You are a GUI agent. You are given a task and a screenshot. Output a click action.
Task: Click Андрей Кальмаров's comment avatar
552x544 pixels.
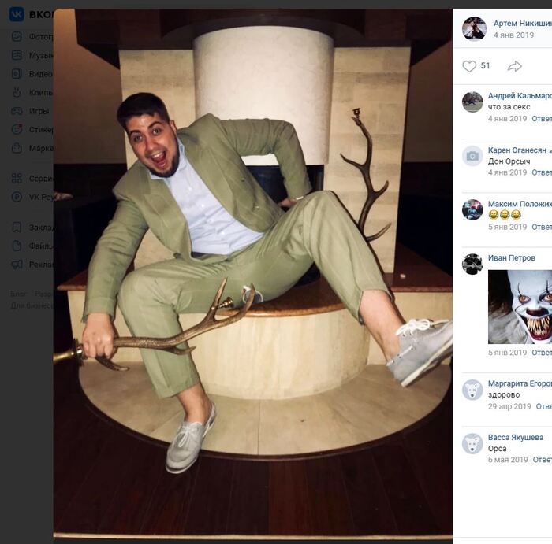click(472, 102)
